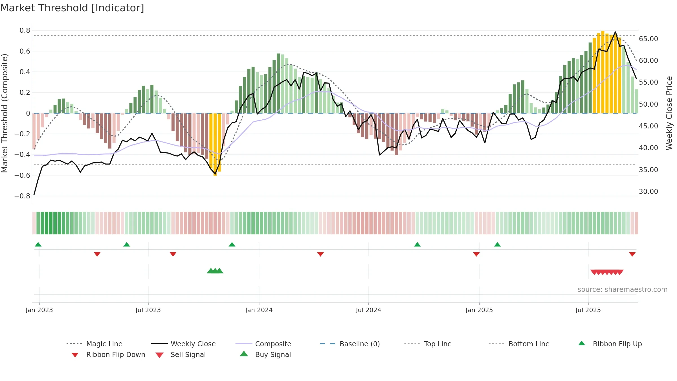Image resolution: width=677 pixels, height=381 pixels.
Task: Click the first Ribbon Flip Up marker at Jan 2023
Action: click(x=38, y=244)
